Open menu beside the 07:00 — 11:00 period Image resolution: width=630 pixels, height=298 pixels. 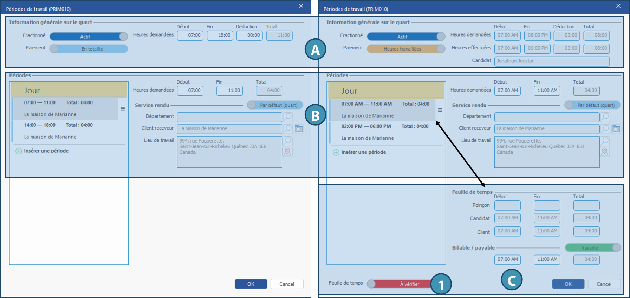click(123, 109)
